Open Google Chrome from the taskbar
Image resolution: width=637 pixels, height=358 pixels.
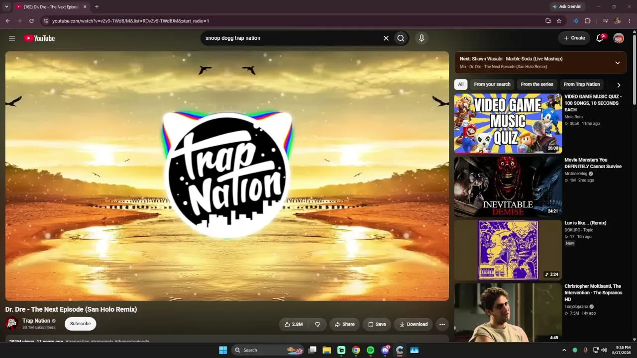(356, 350)
